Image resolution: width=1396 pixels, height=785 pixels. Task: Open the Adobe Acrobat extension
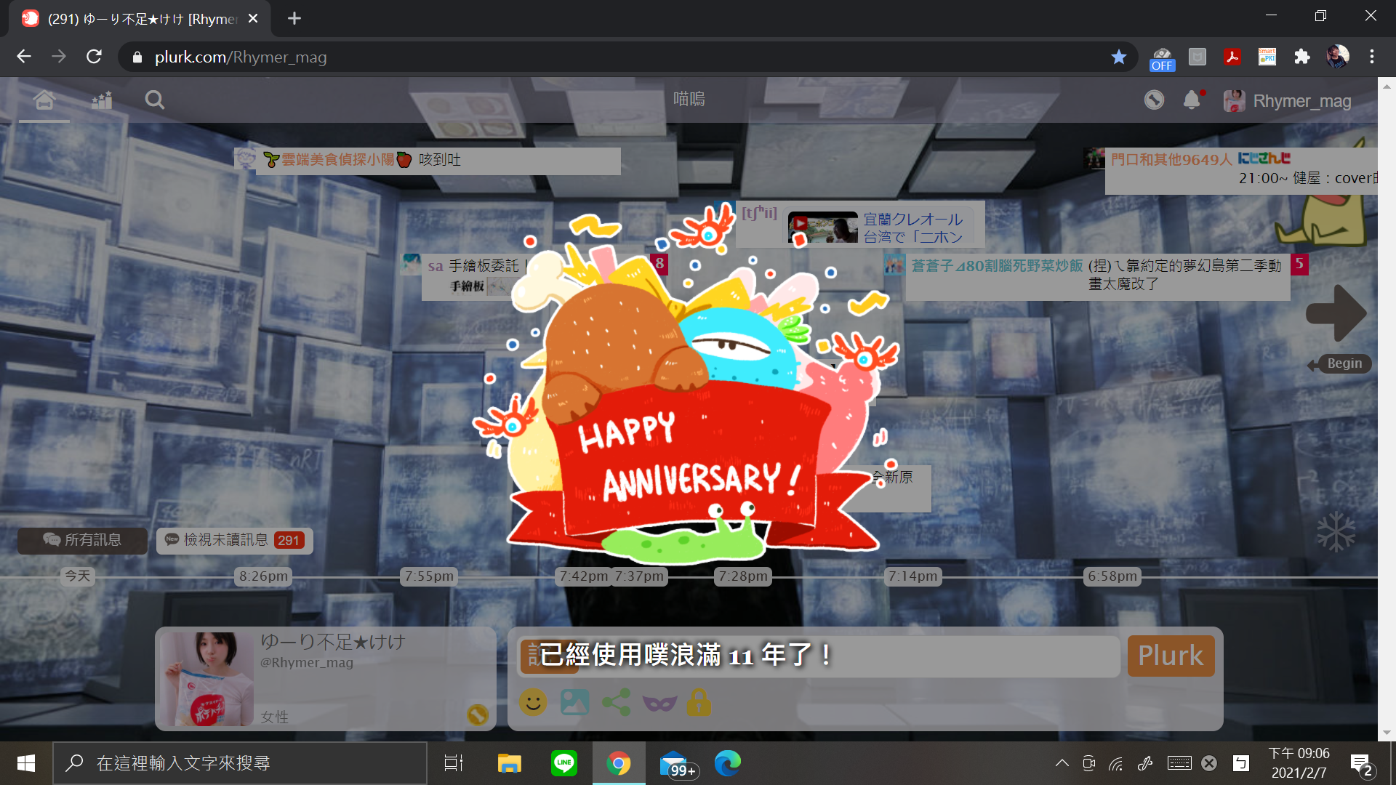tap(1232, 57)
